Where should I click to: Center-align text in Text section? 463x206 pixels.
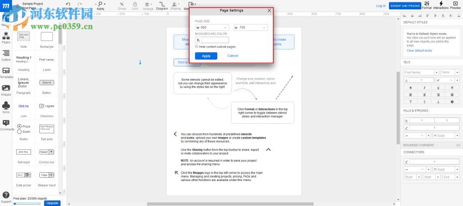pyautogui.click(x=424, y=95)
